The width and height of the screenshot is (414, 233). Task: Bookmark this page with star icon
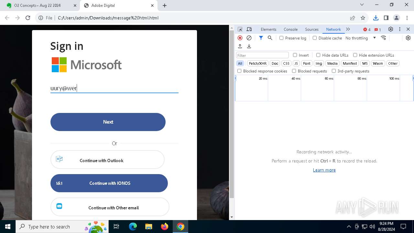[363, 18]
